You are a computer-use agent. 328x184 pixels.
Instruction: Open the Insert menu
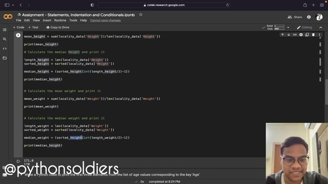pyautogui.click(x=47, y=20)
